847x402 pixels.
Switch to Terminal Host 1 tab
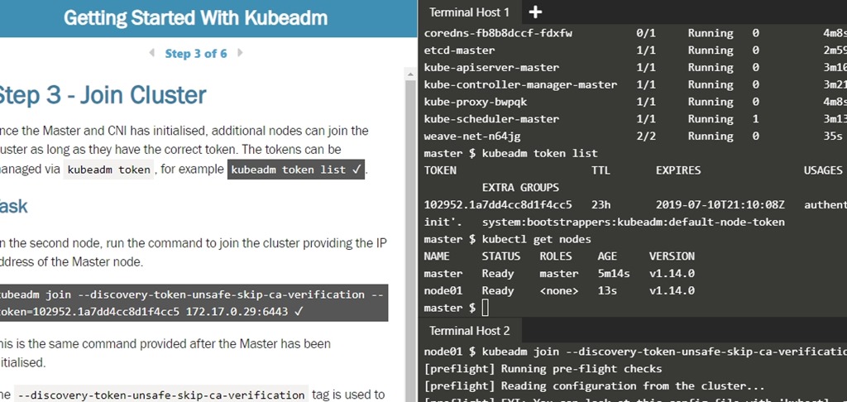point(469,12)
